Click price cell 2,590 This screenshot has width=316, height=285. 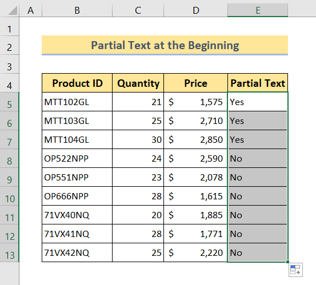[195, 159]
